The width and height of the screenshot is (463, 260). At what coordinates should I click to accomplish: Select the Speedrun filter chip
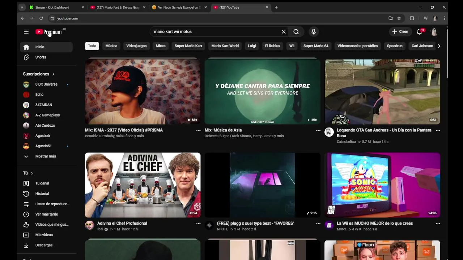coord(395,46)
